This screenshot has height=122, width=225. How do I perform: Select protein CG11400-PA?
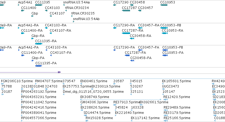(x=32, y=53)
